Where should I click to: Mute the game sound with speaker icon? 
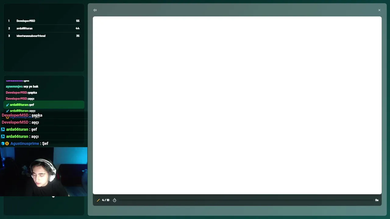(x=95, y=10)
